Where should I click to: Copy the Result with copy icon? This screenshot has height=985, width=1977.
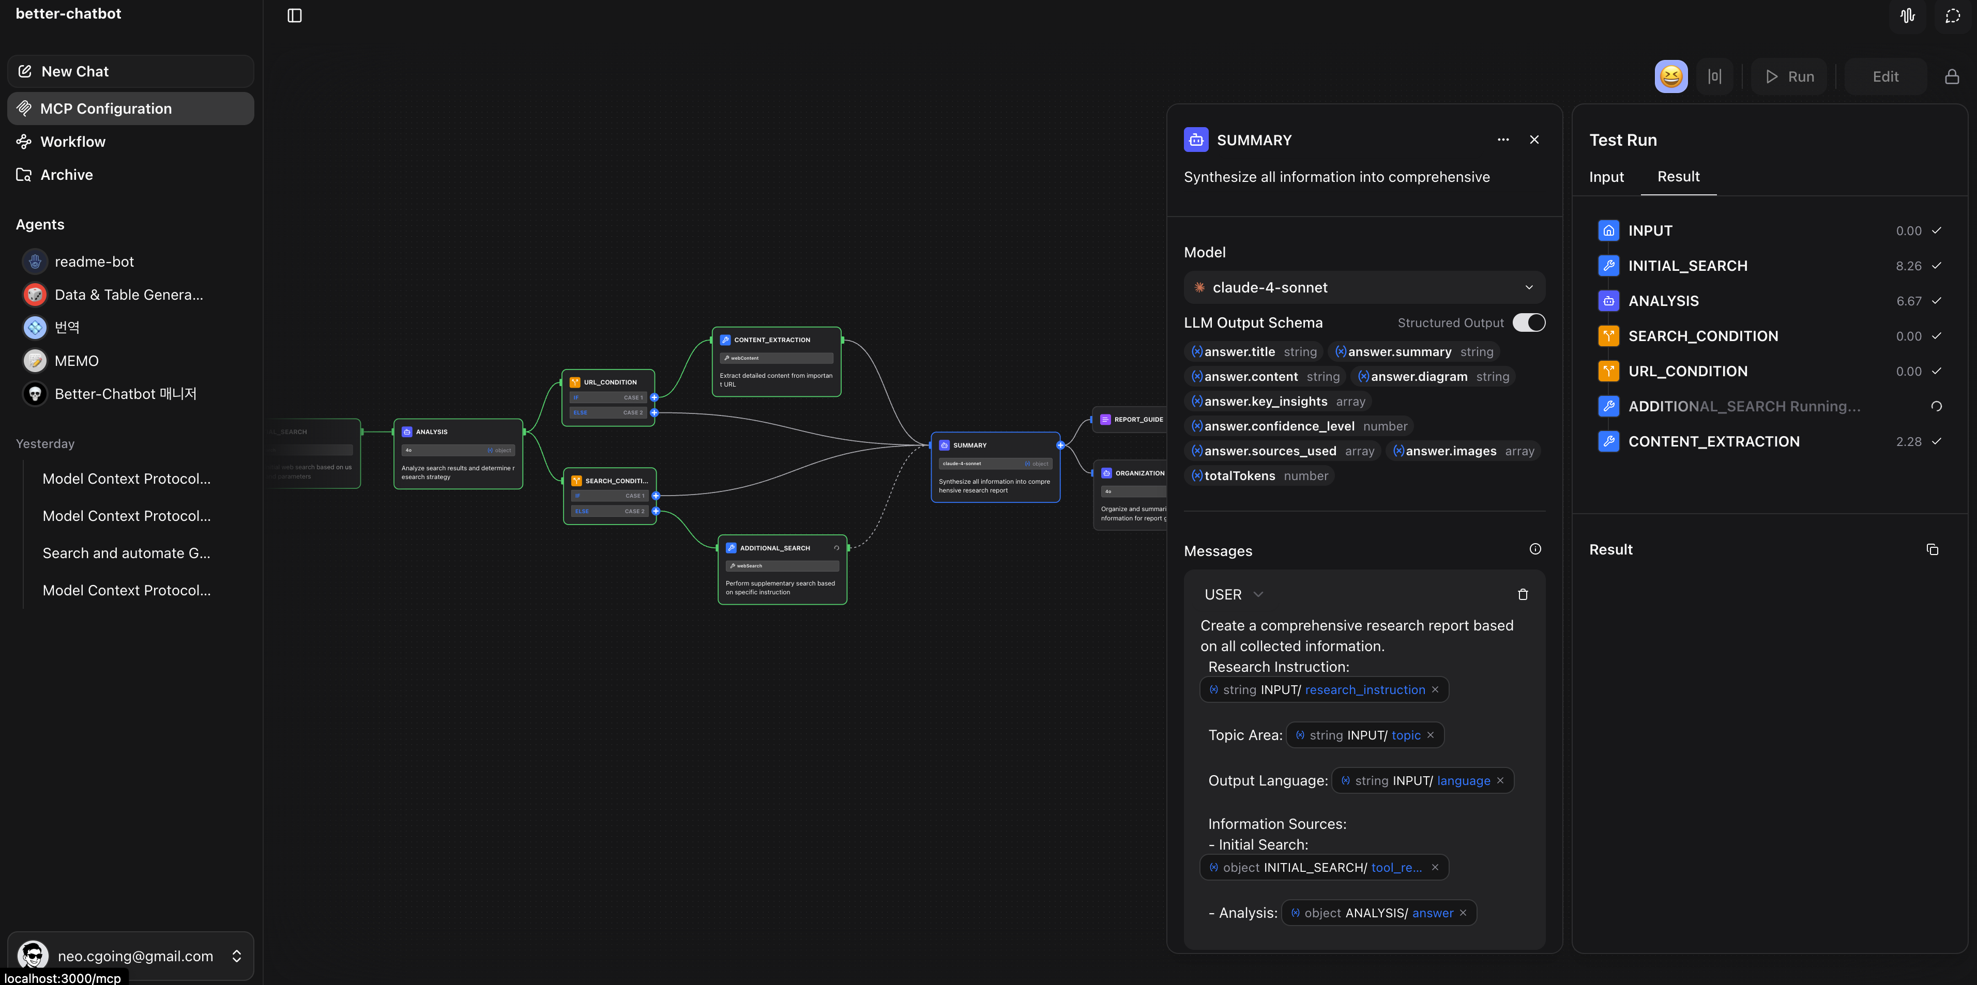pyautogui.click(x=1933, y=549)
